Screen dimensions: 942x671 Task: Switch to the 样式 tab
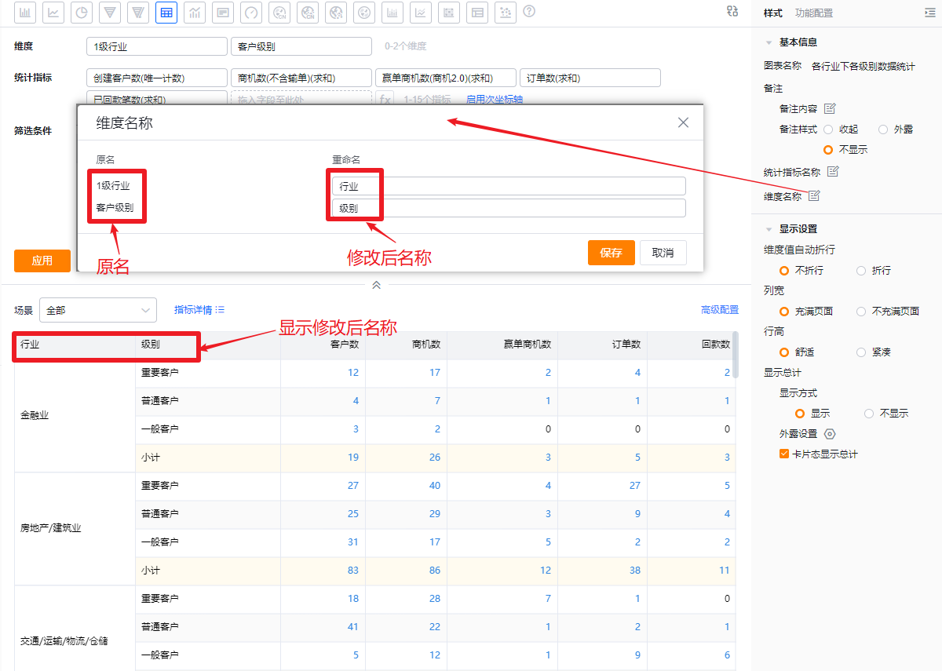pyautogui.click(x=772, y=13)
